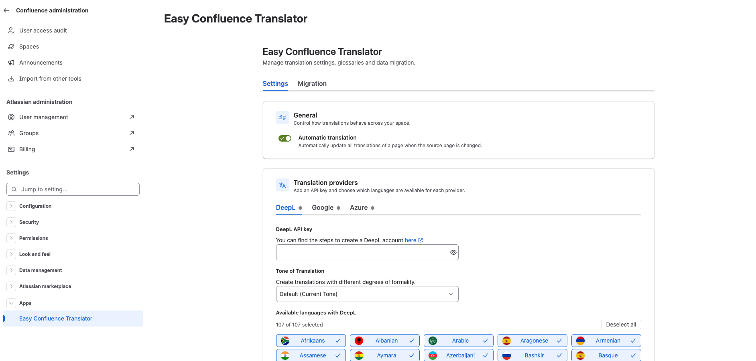Viewport: 756px width, 361px height.
Task: Click the Bolivia flag on Aymara chip
Action: click(x=359, y=355)
